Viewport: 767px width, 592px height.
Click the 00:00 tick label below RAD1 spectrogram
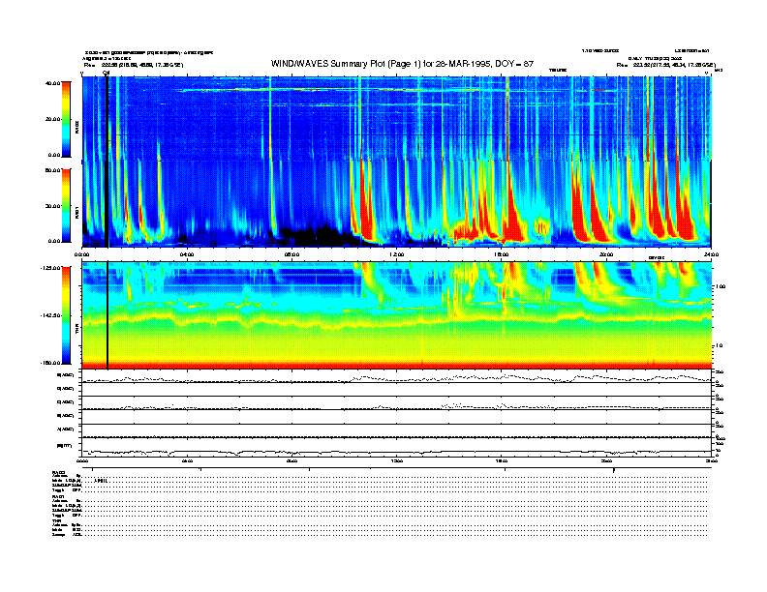tap(81, 254)
